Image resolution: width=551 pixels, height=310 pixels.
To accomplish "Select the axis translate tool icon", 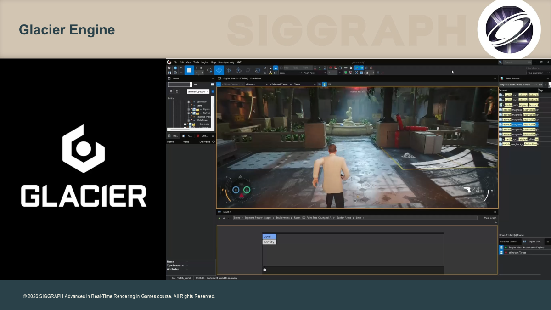I will 229,70.
